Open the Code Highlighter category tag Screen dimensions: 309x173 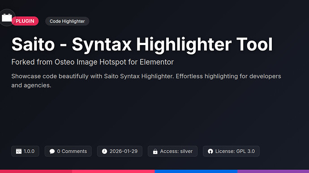(x=67, y=21)
